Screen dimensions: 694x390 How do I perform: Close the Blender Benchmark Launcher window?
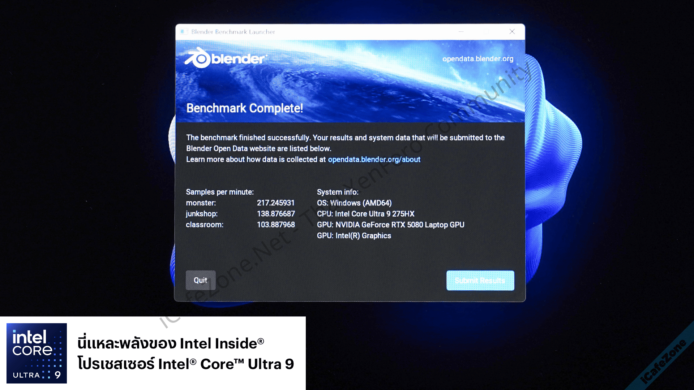point(512,32)
